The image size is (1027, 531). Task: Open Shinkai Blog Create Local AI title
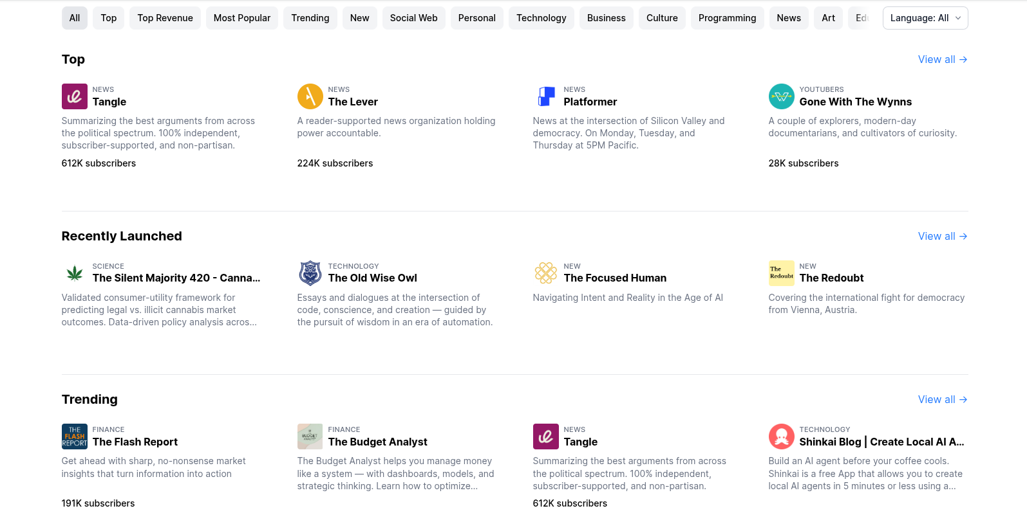882,442
